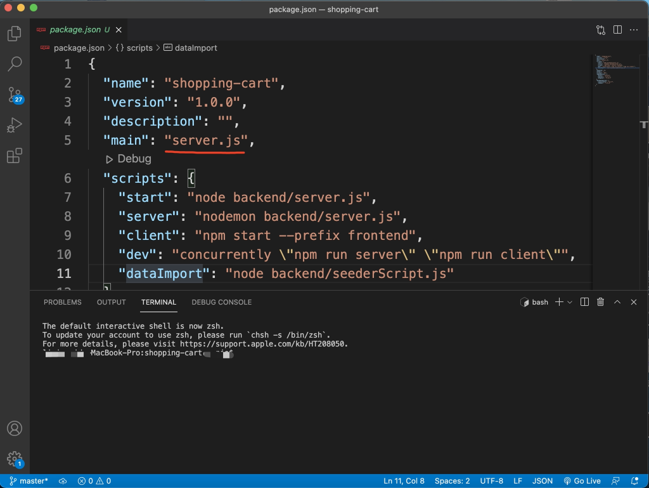Change file encoding UTF-8
This screenshot has width=649, height=488.
click(491, 481)
